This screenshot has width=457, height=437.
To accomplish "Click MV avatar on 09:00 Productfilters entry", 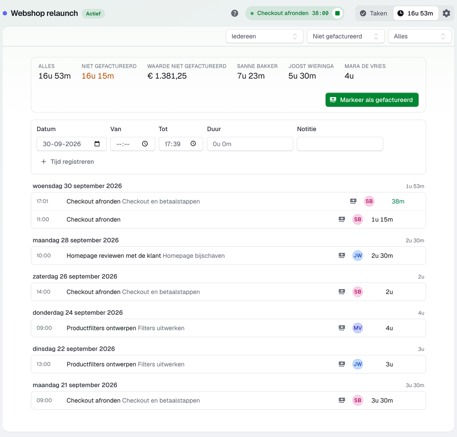I will click(358, 328).
